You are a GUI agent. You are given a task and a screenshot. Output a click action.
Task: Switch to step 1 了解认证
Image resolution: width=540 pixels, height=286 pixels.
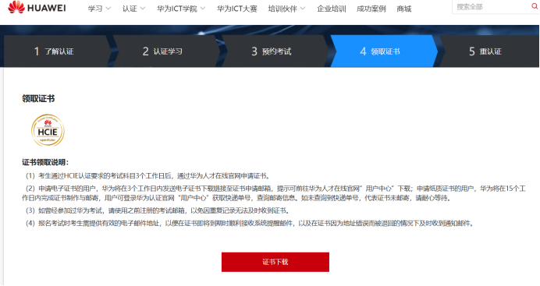click(x=57, y=51)
